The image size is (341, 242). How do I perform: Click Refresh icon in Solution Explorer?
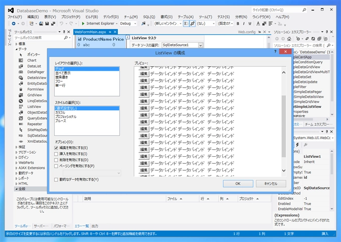313,39
